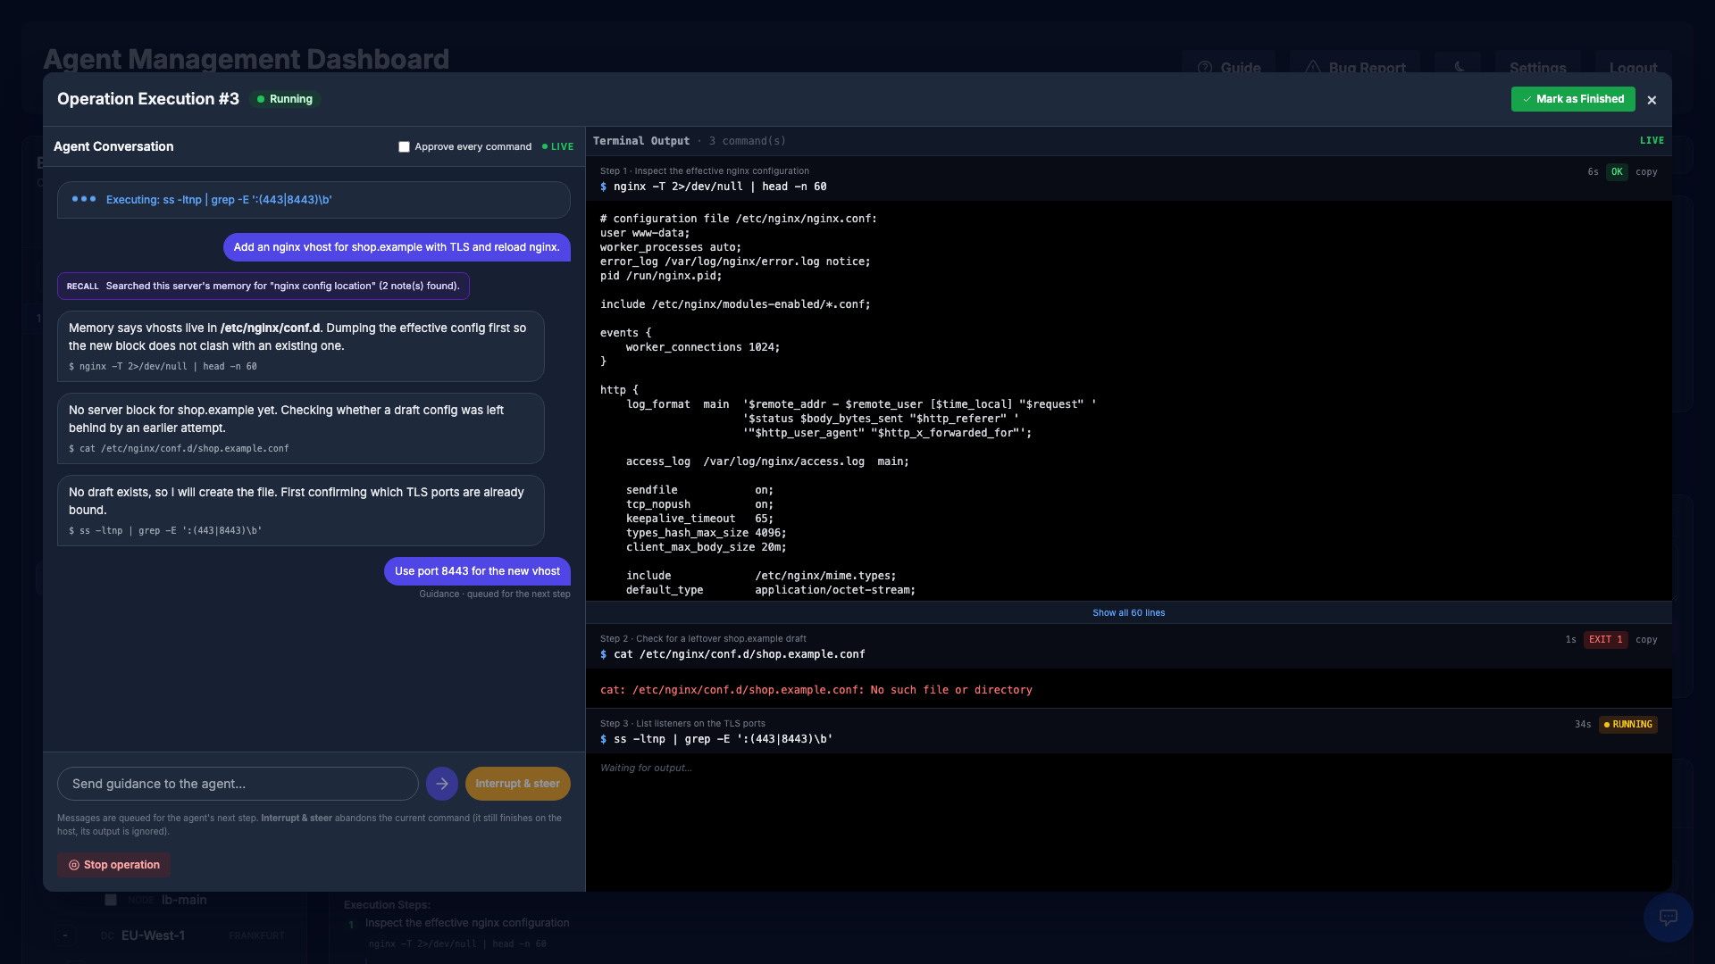Open Guide in the dashboard header
1715x964 pixels.
point(1229,68)
